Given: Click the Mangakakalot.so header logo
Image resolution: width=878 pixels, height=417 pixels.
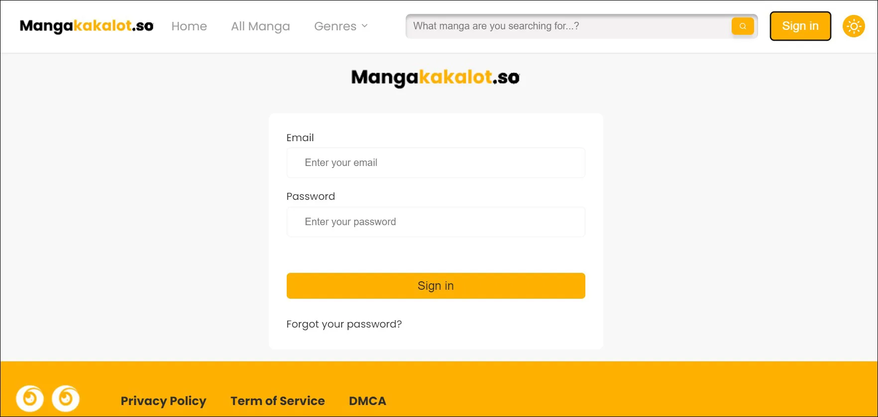Looking at the screenshot, I should tap(87, 26).
